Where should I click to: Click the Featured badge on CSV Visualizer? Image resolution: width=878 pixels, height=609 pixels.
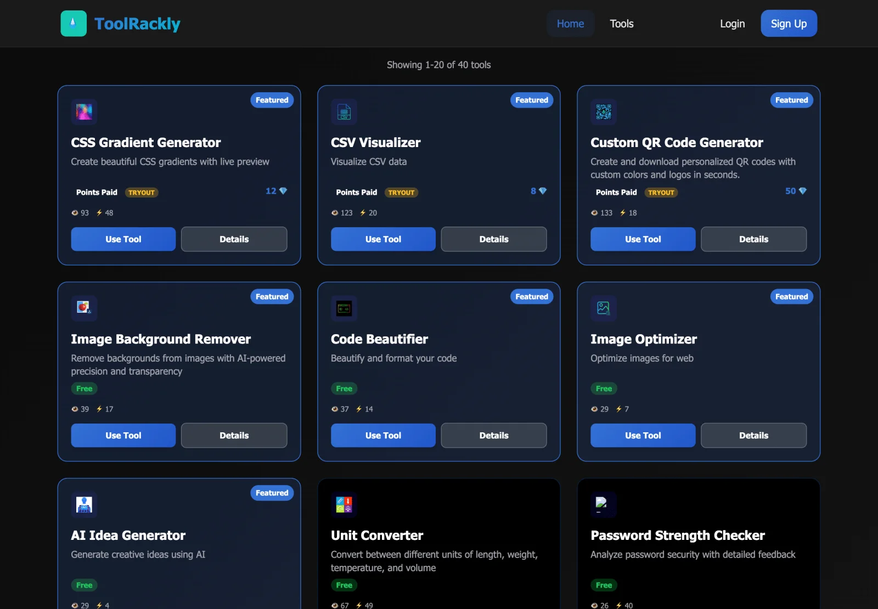(x=532, y=100)
